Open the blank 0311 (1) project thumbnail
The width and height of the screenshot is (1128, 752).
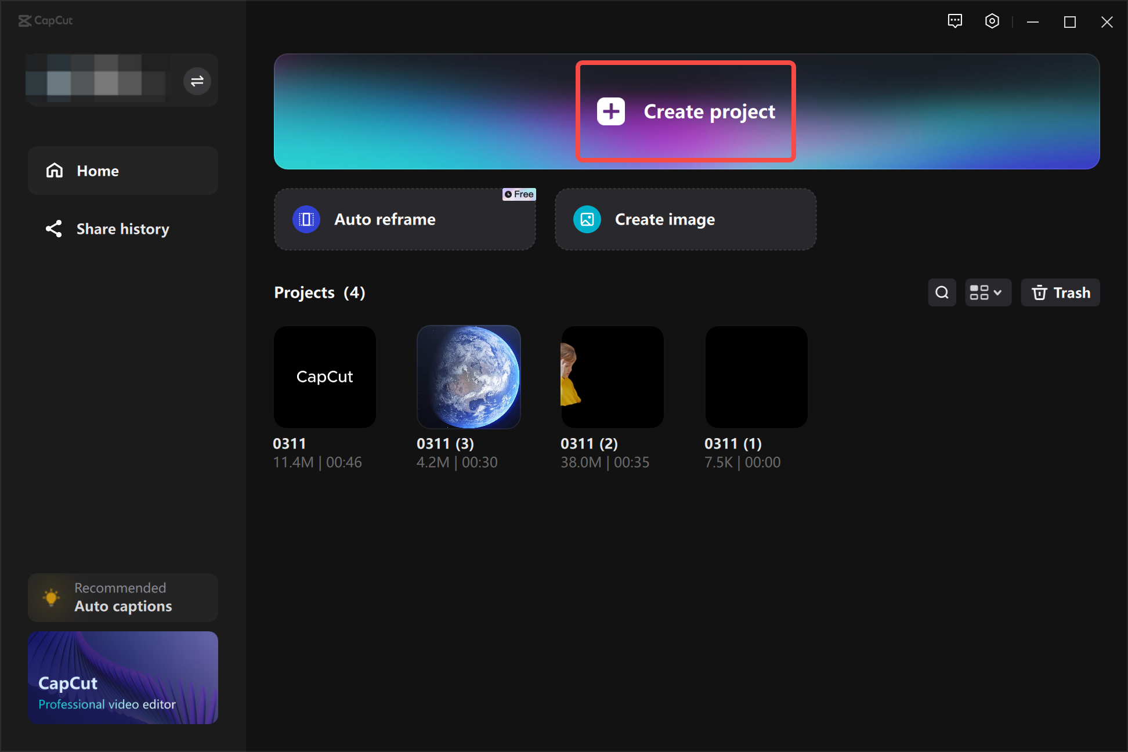click(x=757, y=377)
